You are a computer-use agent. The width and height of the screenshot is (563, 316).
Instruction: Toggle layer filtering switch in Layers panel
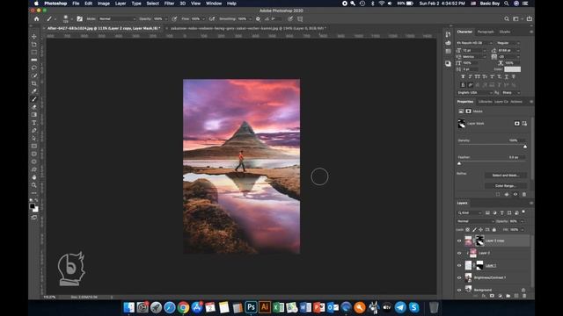pos(523,212)
